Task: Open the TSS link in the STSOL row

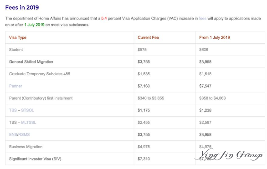Action: tap(13, 110)
